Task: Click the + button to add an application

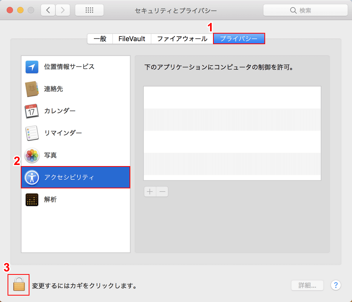Action: [150, 191]
